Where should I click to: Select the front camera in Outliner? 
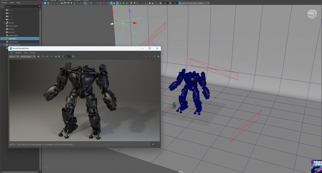coord(10,16)
